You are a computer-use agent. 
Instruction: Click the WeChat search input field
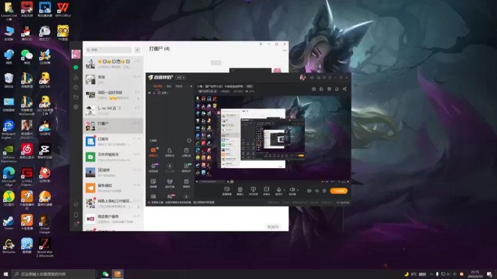point(109,50)
